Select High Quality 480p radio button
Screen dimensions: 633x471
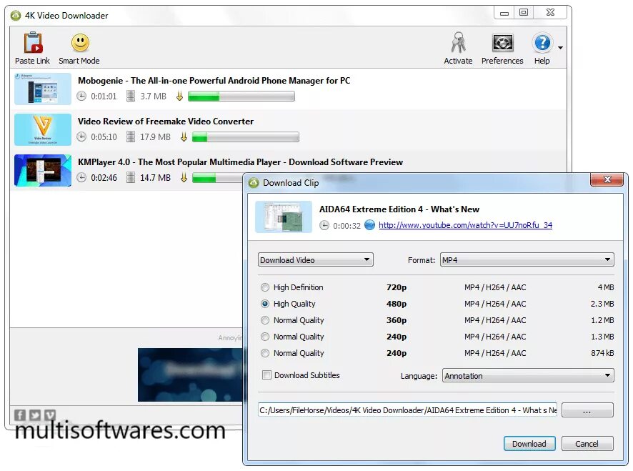(265, 304)
